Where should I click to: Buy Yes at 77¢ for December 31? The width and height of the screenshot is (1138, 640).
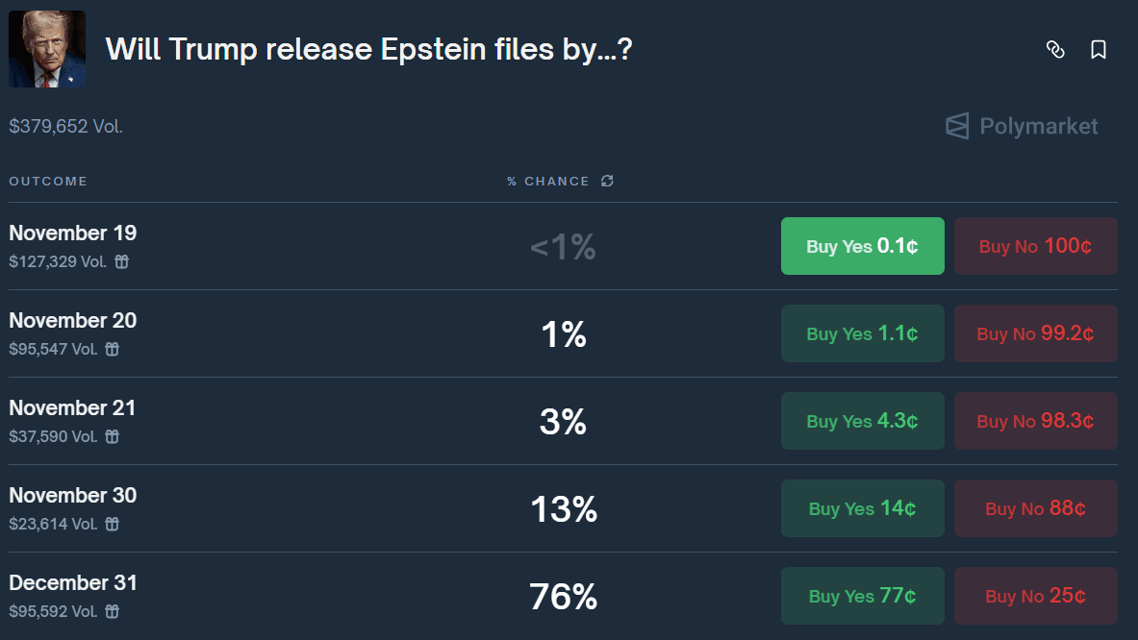(862, 596)
